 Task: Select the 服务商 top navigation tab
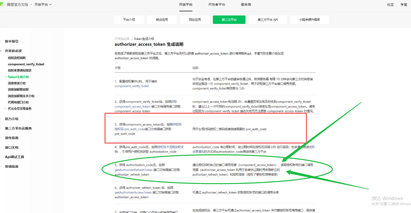246,5
